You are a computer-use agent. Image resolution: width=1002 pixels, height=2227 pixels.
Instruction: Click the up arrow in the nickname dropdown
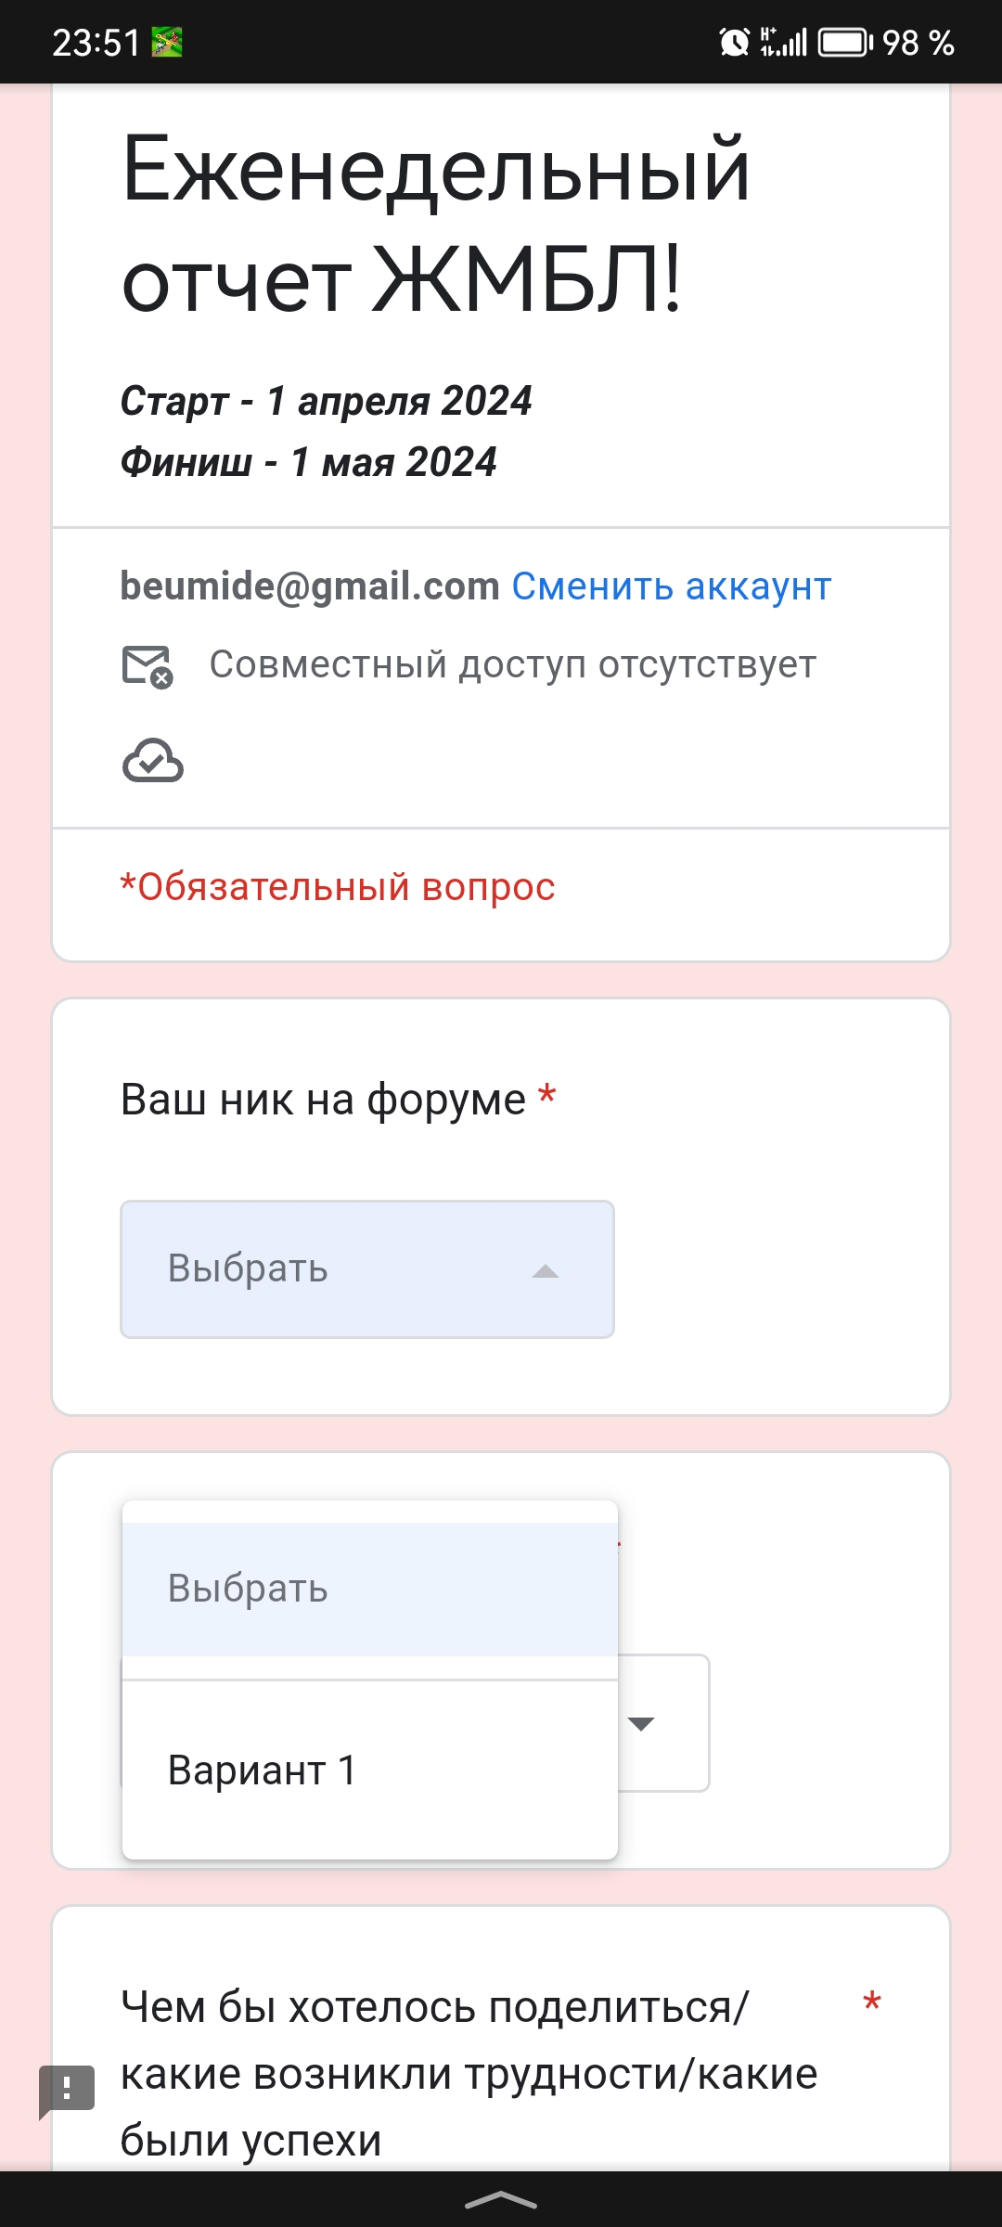(x=546, y=1271)
